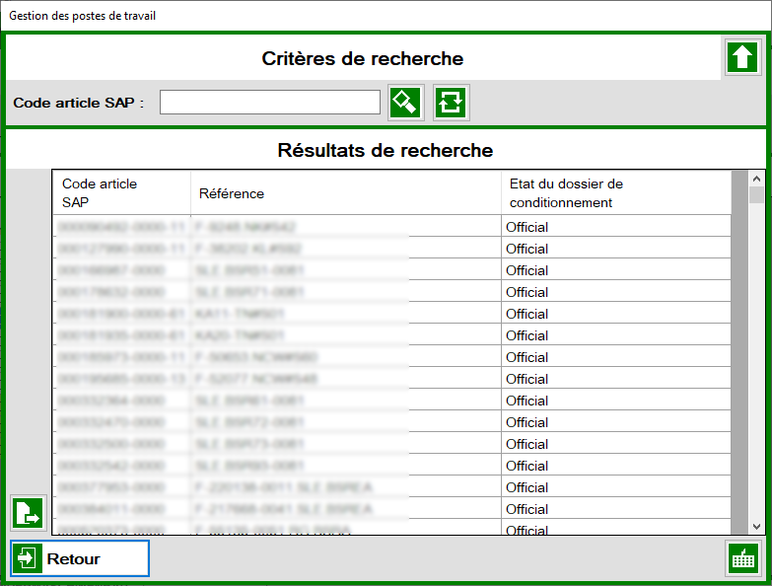This screenshot has width=772, height=586.
Task: Click the Code article SAP field label
Action: click(x=78, y=103)
